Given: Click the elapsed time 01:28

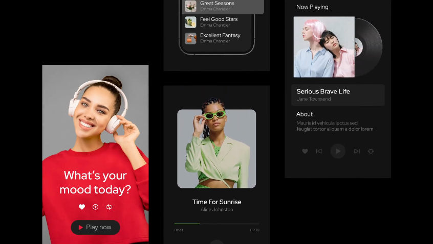Looking at the screenshot, I should pyautogui.click(x=179, y=230).
